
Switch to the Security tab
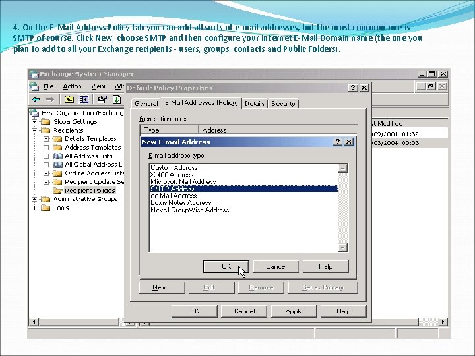click(x=283, y=104)
